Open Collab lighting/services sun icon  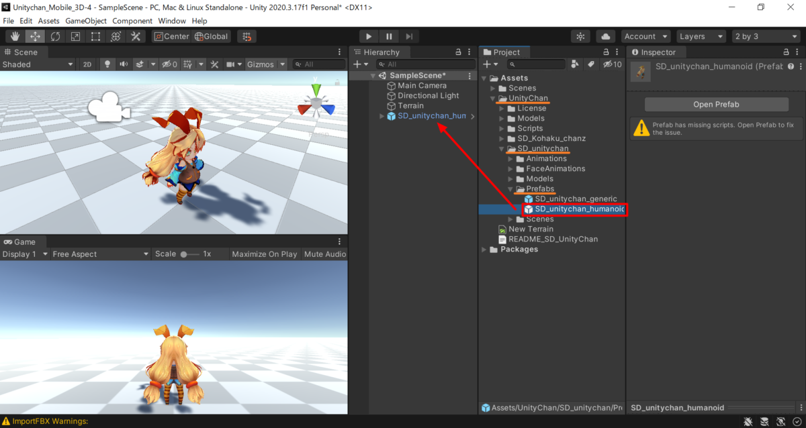(580, 36)
